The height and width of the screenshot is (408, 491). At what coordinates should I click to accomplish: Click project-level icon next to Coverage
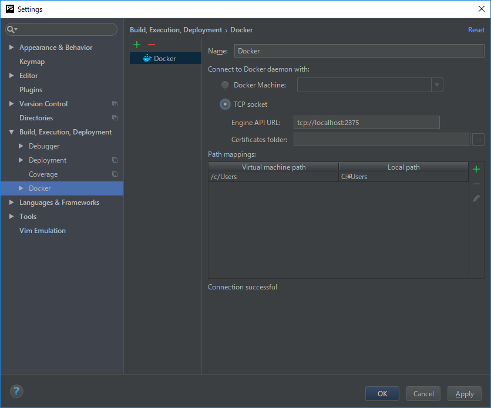115,174
